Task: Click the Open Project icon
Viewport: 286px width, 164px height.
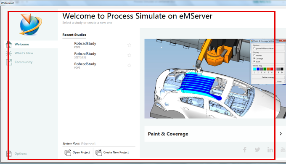Action: 68,153
